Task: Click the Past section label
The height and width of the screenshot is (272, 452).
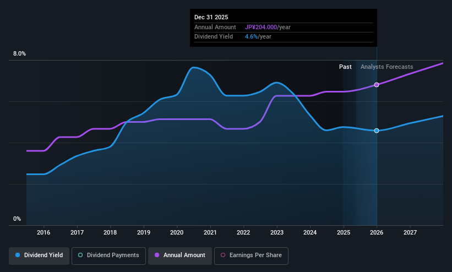Action: [345, 67]
